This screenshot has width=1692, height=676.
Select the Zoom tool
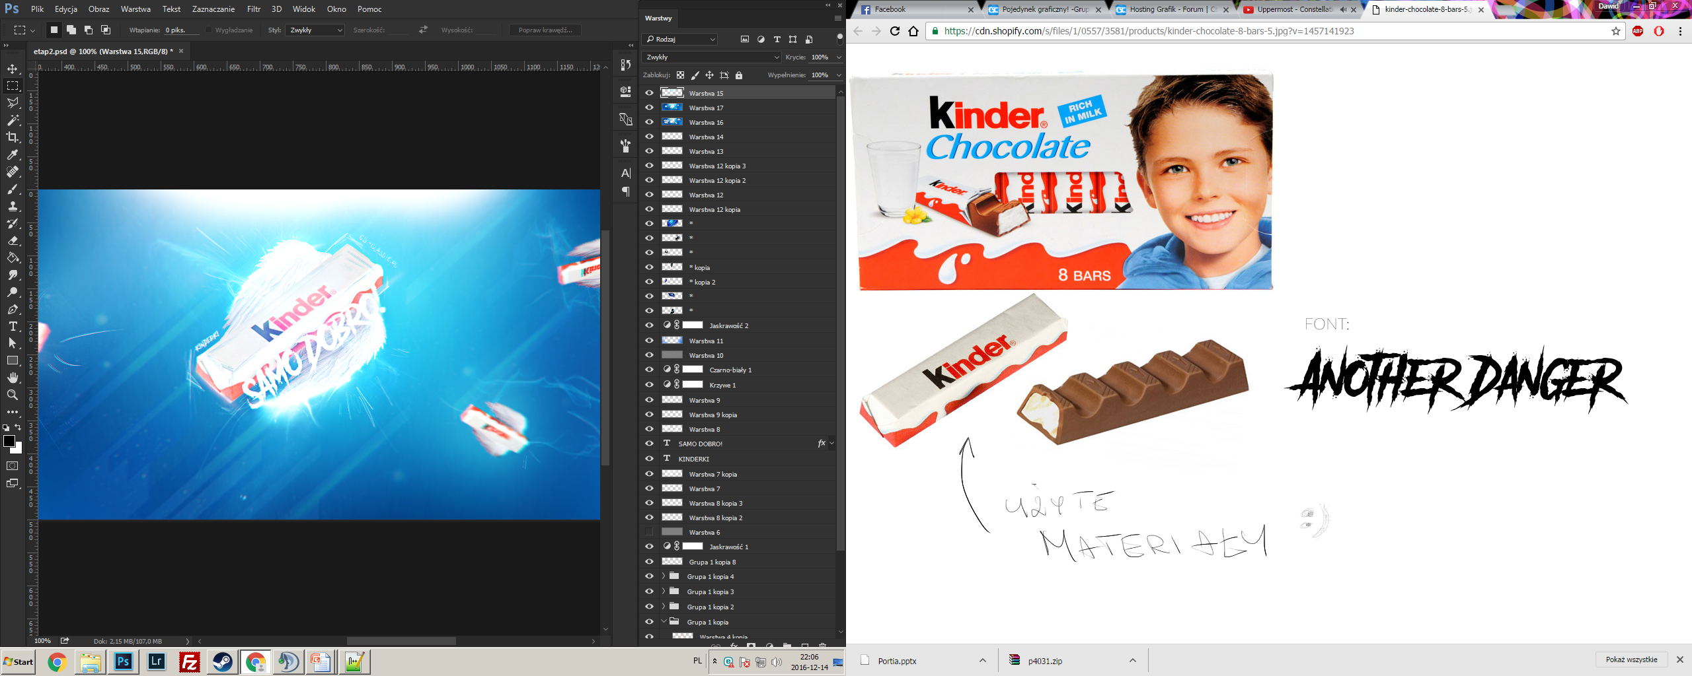tap(13, 395)
